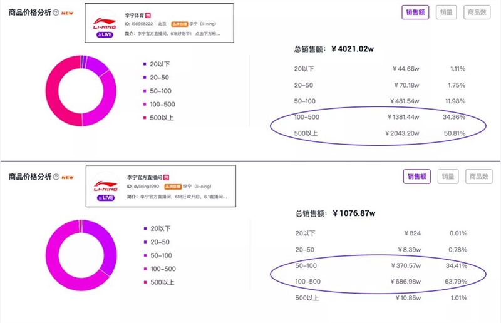The image size is (501, 323).
Task: Click the LIVE badge under 李宁官方直播间 logo
Action: click(106, 198)
